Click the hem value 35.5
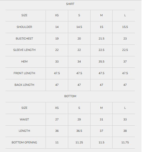Image resolution: width=142 pixels, height=152 pixels. click(102, 62)
